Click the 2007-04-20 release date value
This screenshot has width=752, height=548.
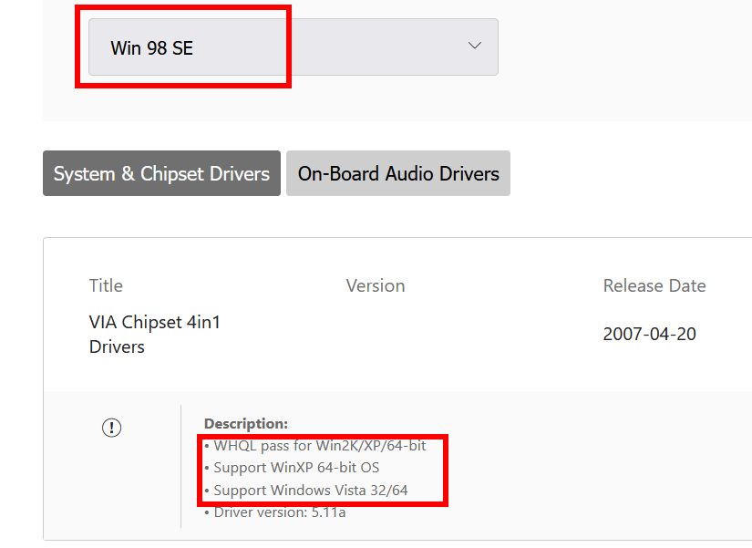649,334
